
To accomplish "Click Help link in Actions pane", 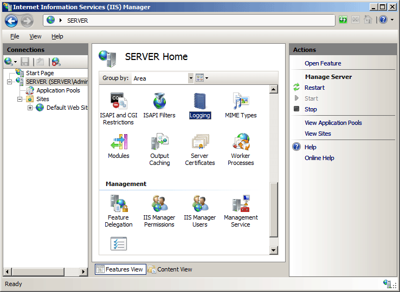I will (x=310, y=147).
